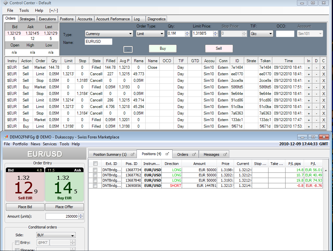333x251 pixels.
Task: Click the Amount (units) spinner arrows
Action: coord(81,216)
